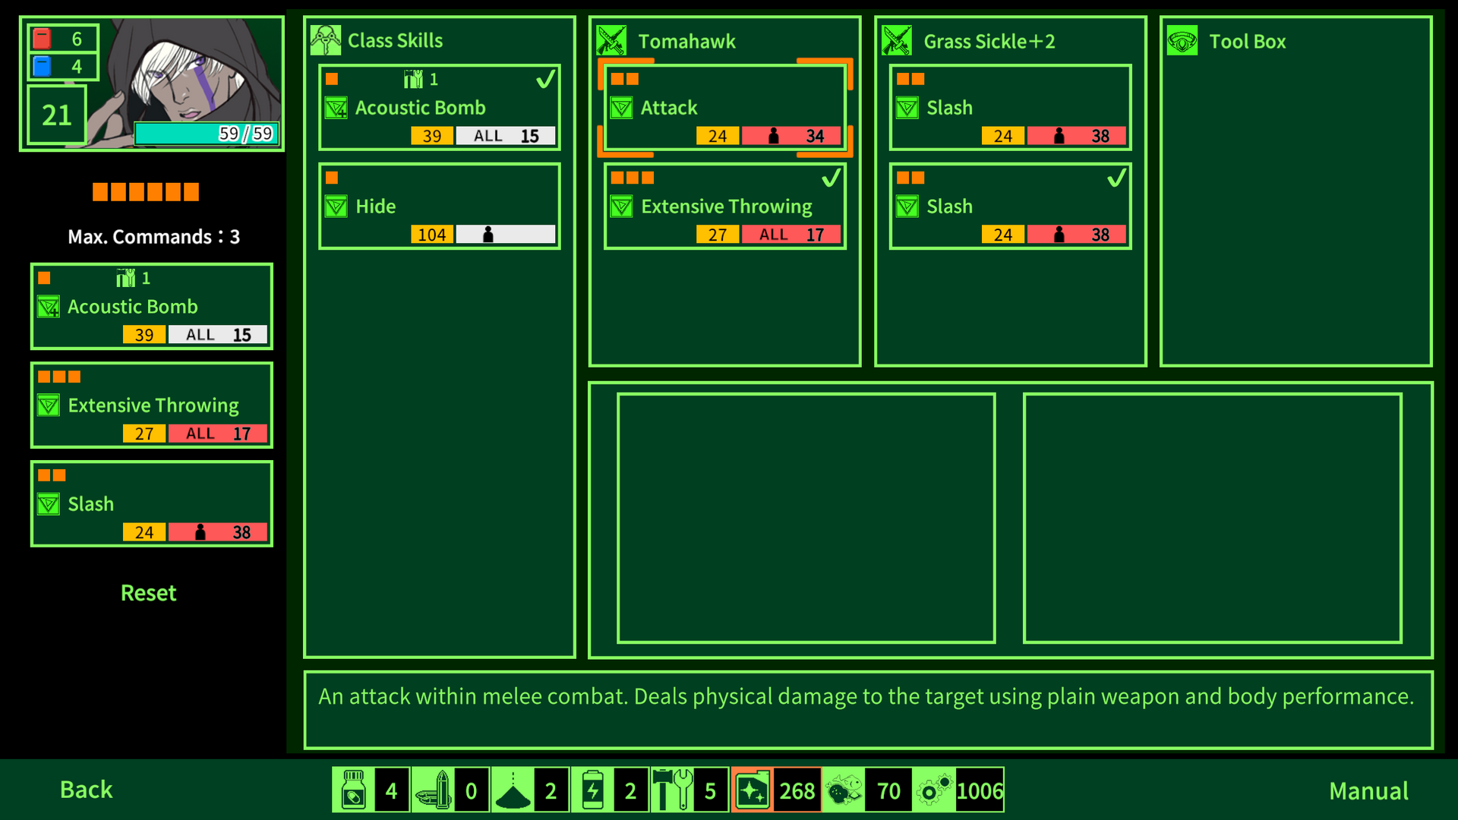This screenshot has height=820, width=1458.
Task: Click the battery icon in the resource bar
Action: coord(593,790)
